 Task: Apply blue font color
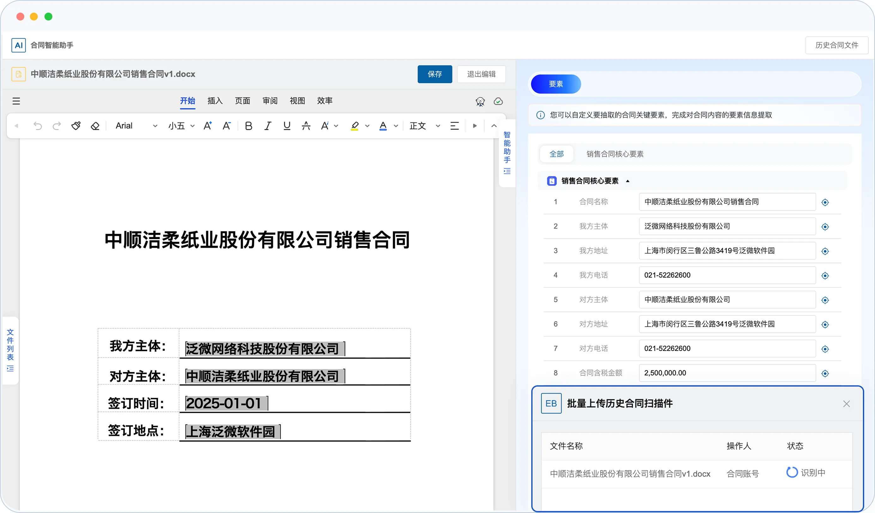[383, 126]
